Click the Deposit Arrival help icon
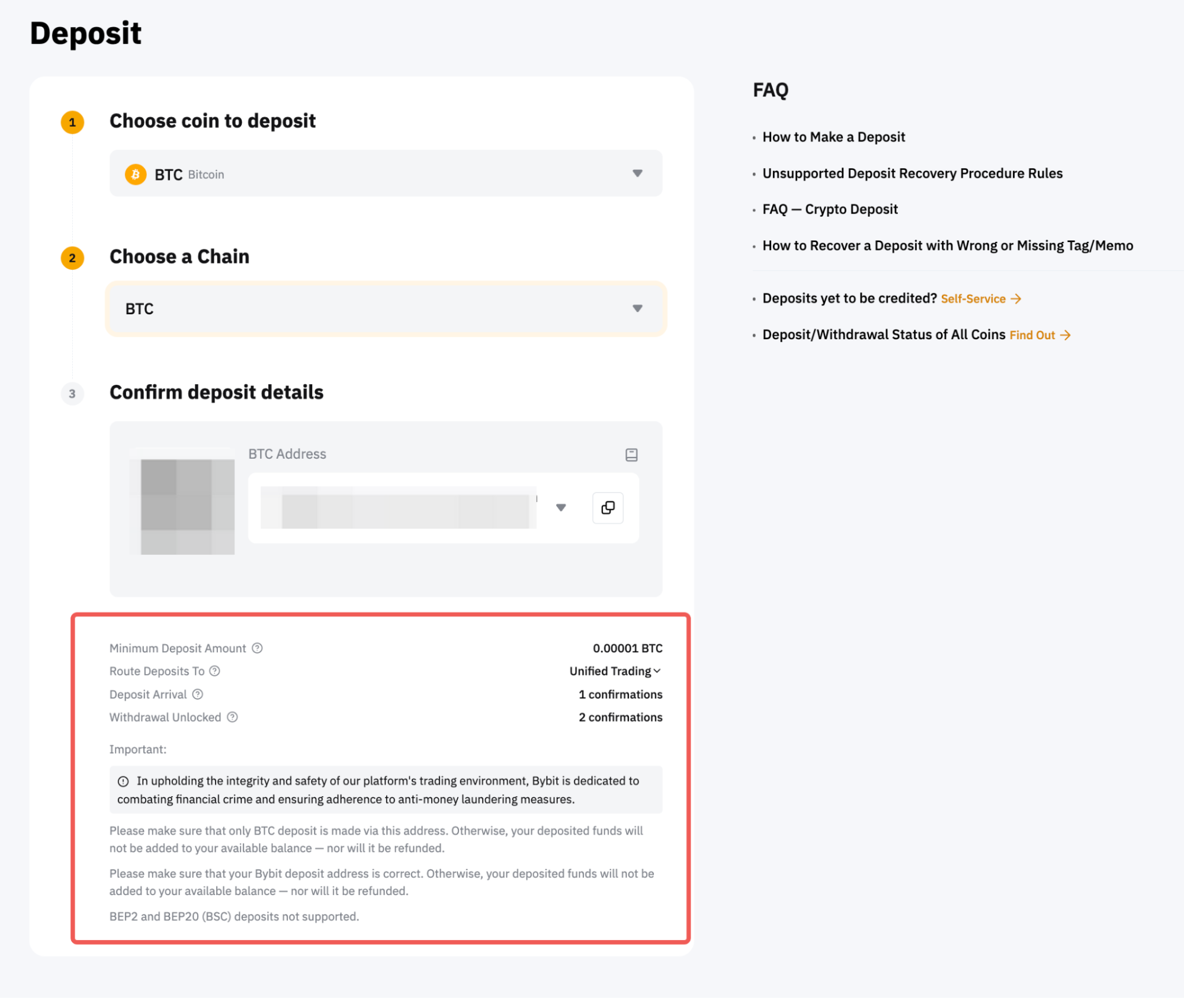1184x998 pixels. coord(198,694)
